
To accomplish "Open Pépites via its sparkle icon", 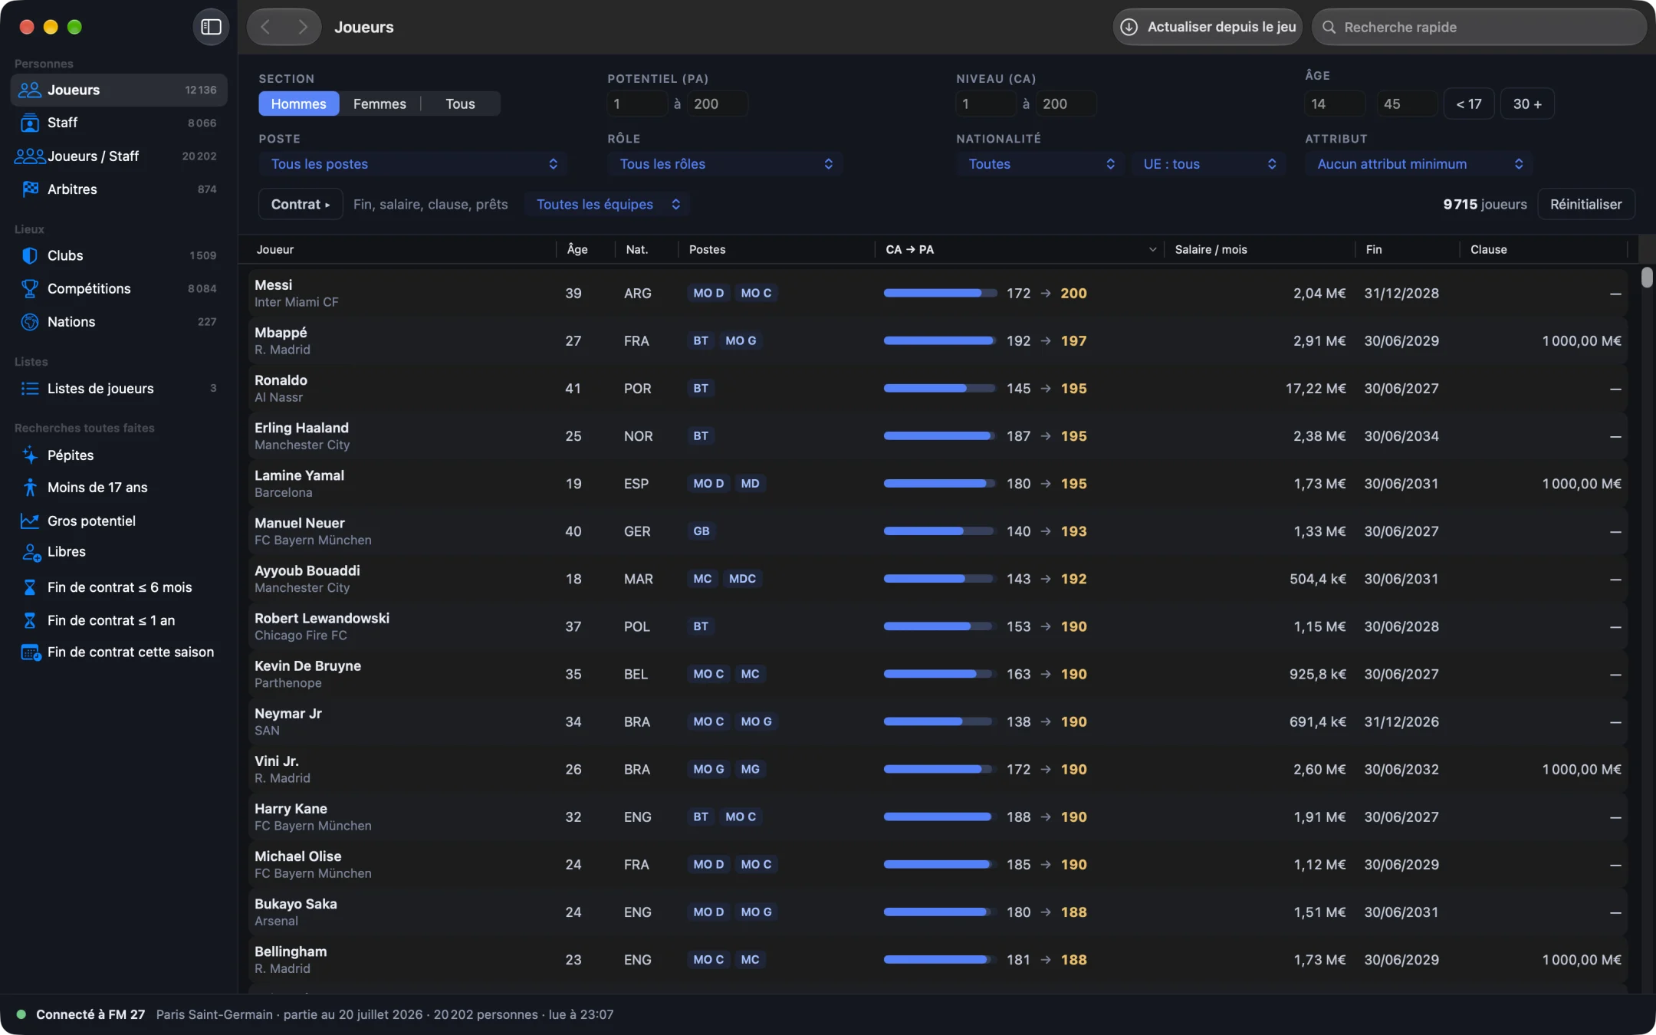I will pos(29,455).
